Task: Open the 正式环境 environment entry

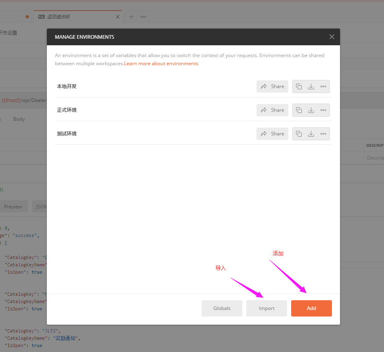Action: point(67,110)
